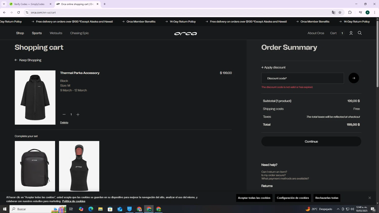Show hidden system tray icons chevron
Image resolution: width=379 pixels, height=213 pixels.
pyautogui.click(x=338, y=209)
